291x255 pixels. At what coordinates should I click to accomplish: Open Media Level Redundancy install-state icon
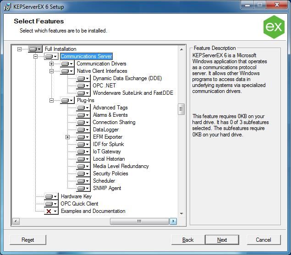[x=83, y=166]
